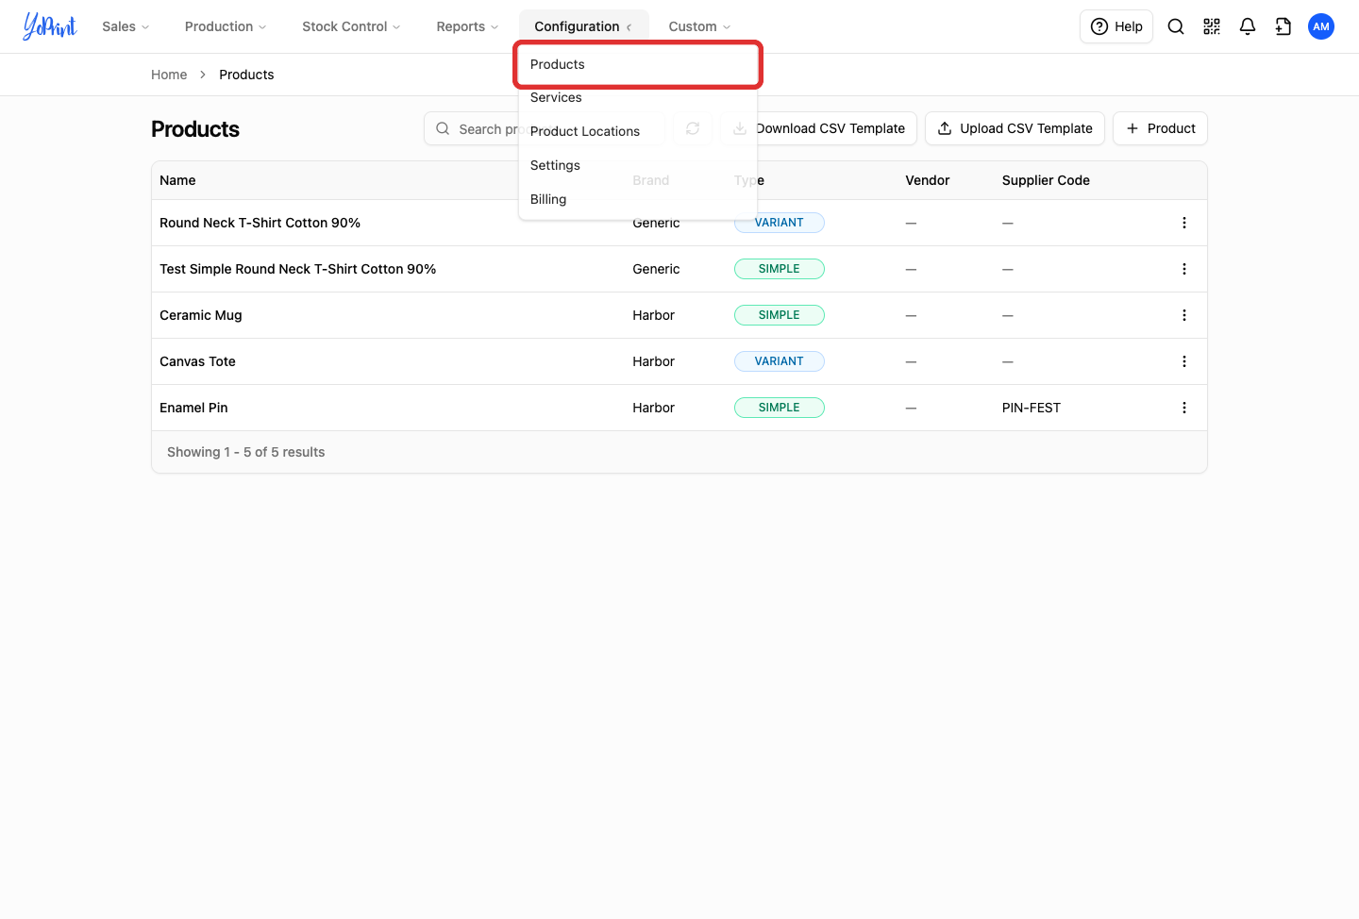Expand the Production menu
The image size is (1359, 919).
(x=226, y=26)
